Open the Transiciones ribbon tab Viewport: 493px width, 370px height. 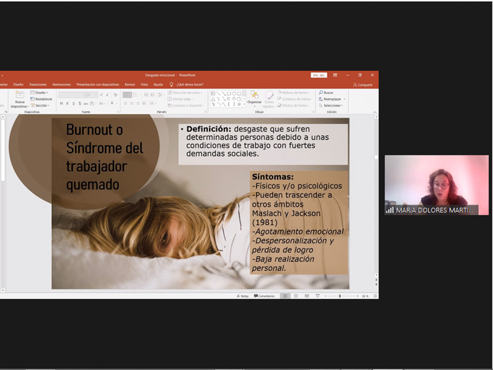(38, 84)
